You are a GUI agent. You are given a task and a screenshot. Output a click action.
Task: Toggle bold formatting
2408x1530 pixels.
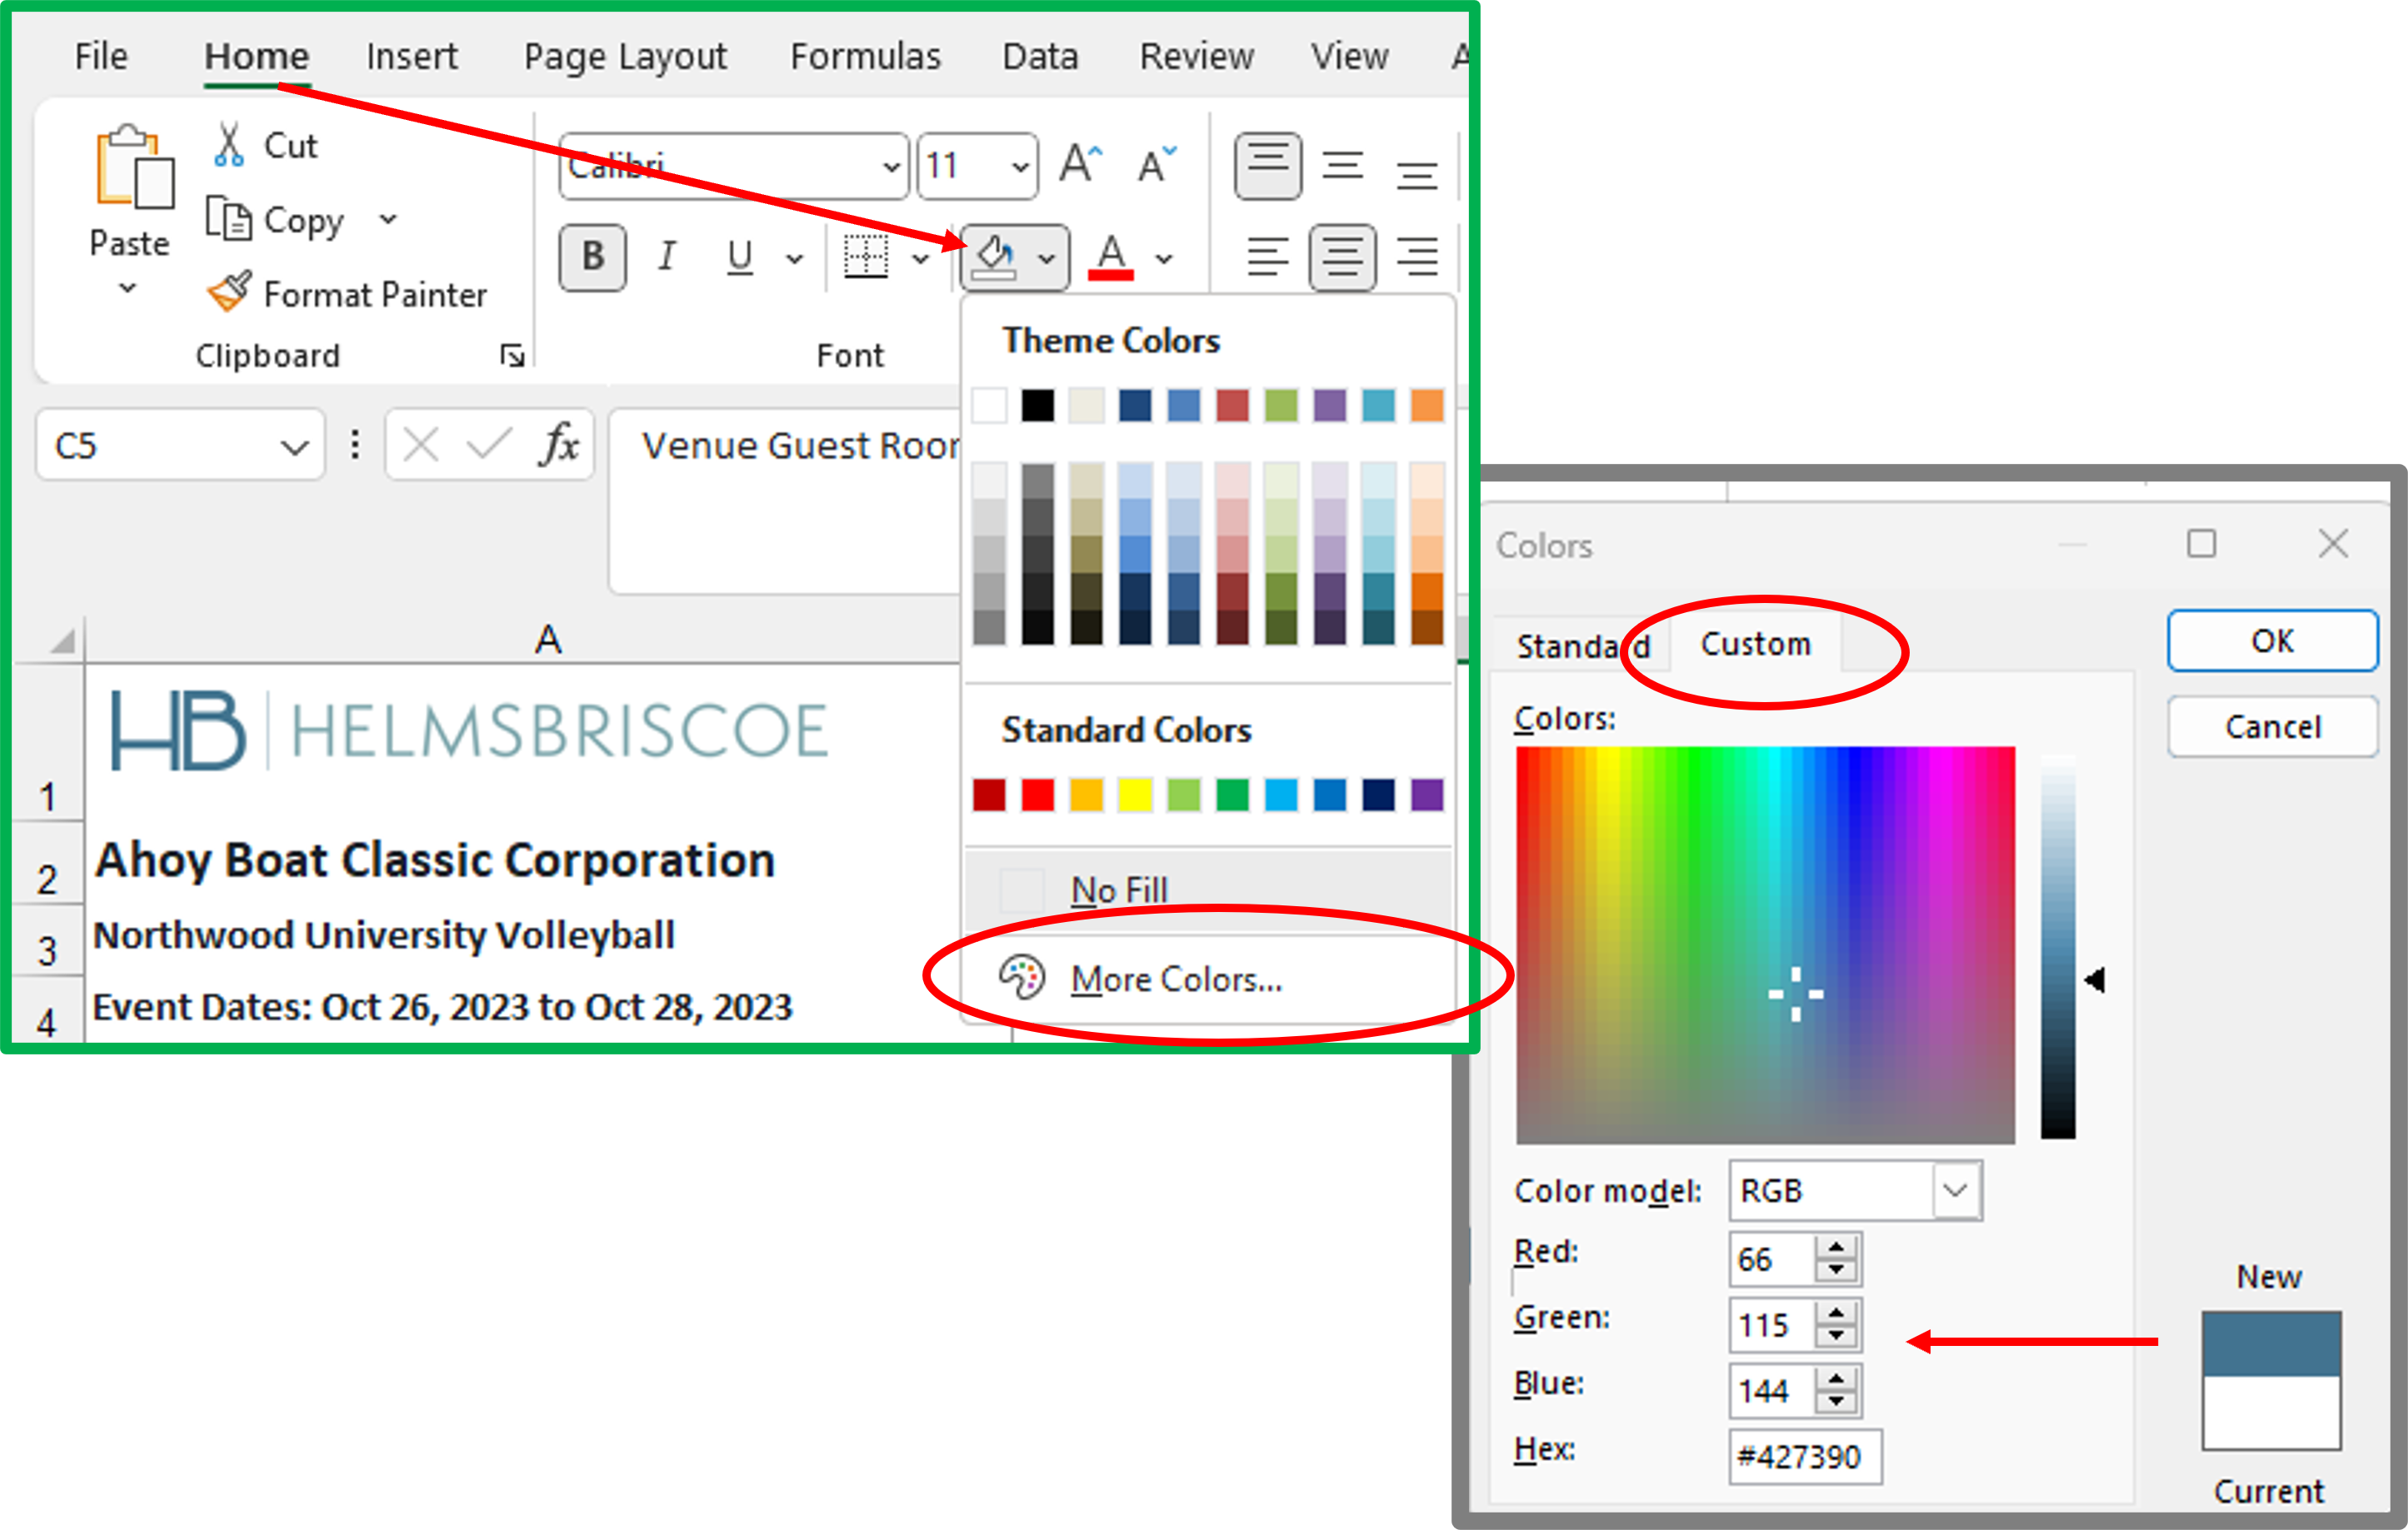(592, 257)
